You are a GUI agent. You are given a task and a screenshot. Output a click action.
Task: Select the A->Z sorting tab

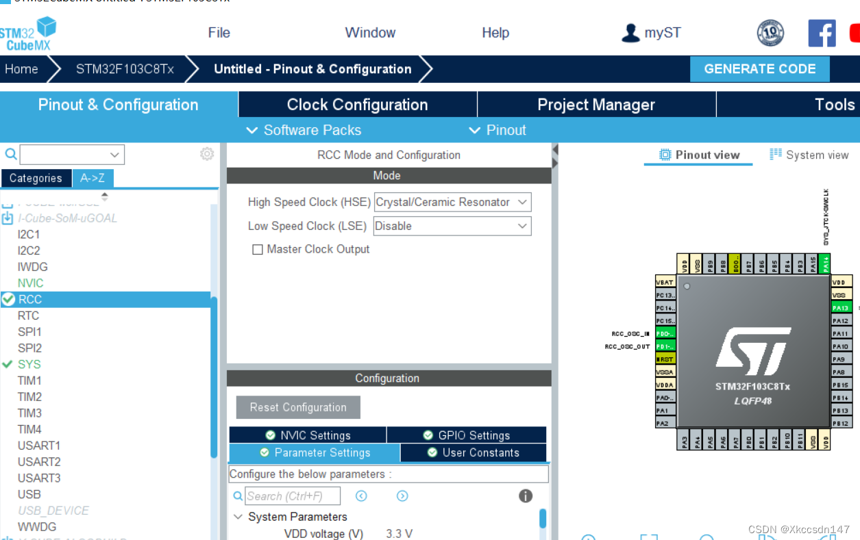coord(93,178)
